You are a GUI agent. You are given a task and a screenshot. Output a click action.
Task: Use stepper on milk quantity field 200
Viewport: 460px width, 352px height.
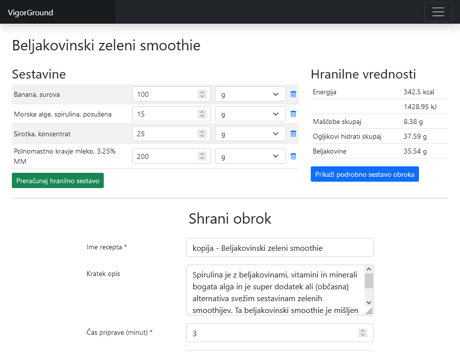tap(202, 156)
